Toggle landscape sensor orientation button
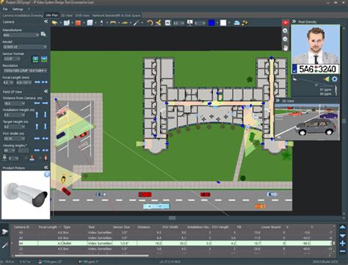Viewport: 348px width, 265px height. point(35,59)
